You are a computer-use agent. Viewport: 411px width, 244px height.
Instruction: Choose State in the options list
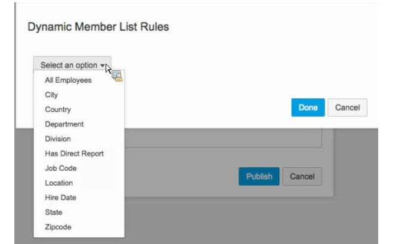click(x=54, y=212)
